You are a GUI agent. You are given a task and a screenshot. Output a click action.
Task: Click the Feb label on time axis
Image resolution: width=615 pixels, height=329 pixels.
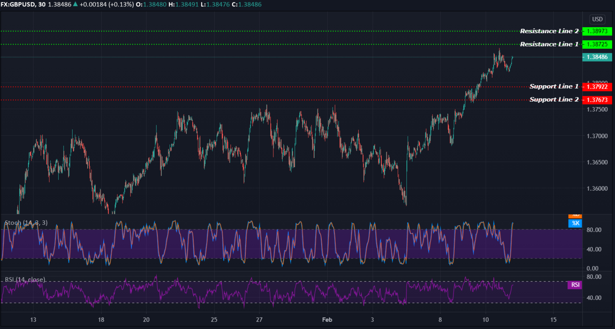point(327,320)
